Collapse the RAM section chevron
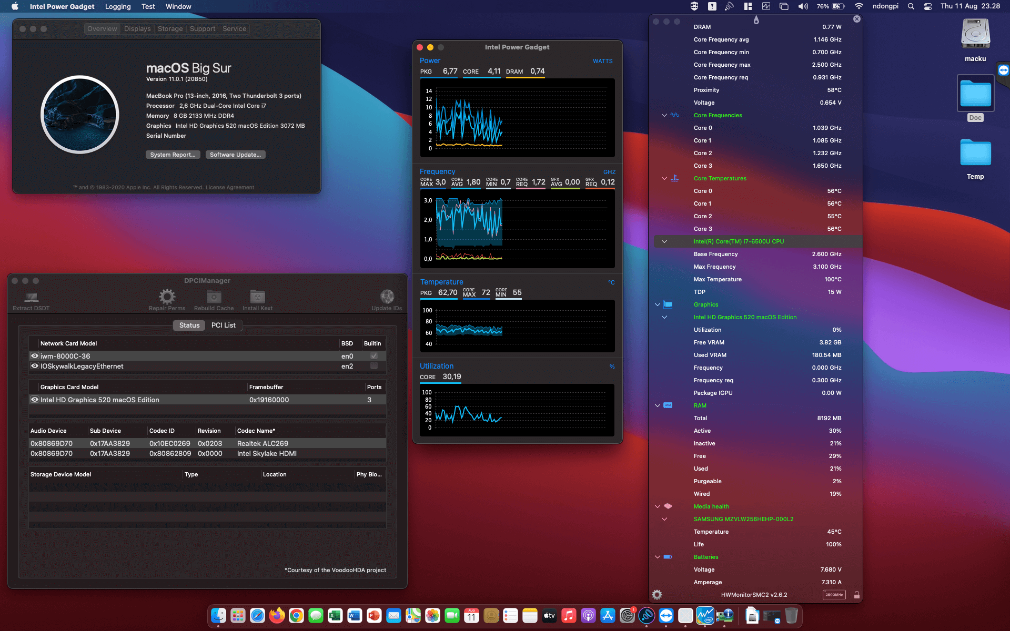The width and height of the screenshot is (1010, 631). pos(658,405)
